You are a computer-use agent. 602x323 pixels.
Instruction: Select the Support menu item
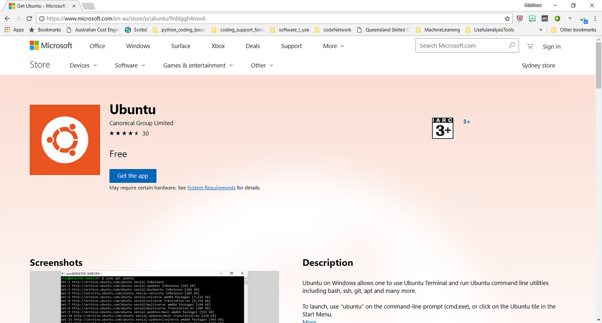[x=291, y=46]
